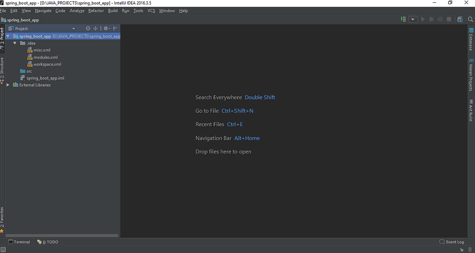Screen dimensions: 475x253
Task: Expand External Libraries in the project tree
Action: [8, 84]
